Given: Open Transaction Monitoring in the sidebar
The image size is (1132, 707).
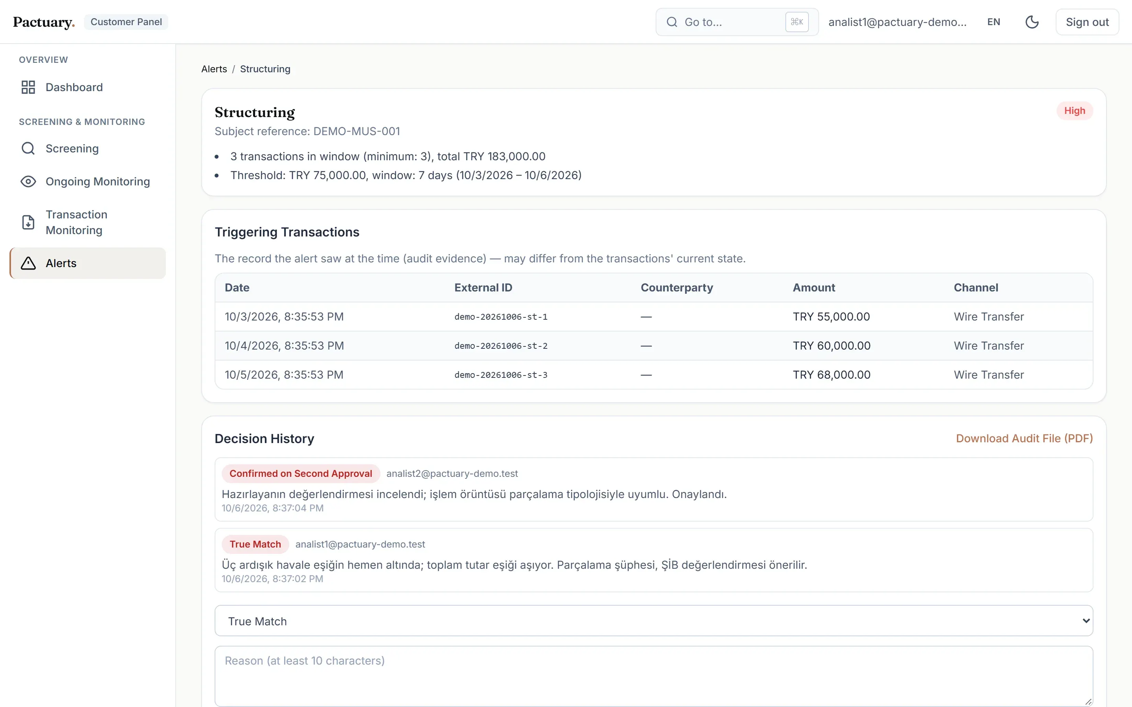Looking at the screenshot, I should click(x=88, y=222).
